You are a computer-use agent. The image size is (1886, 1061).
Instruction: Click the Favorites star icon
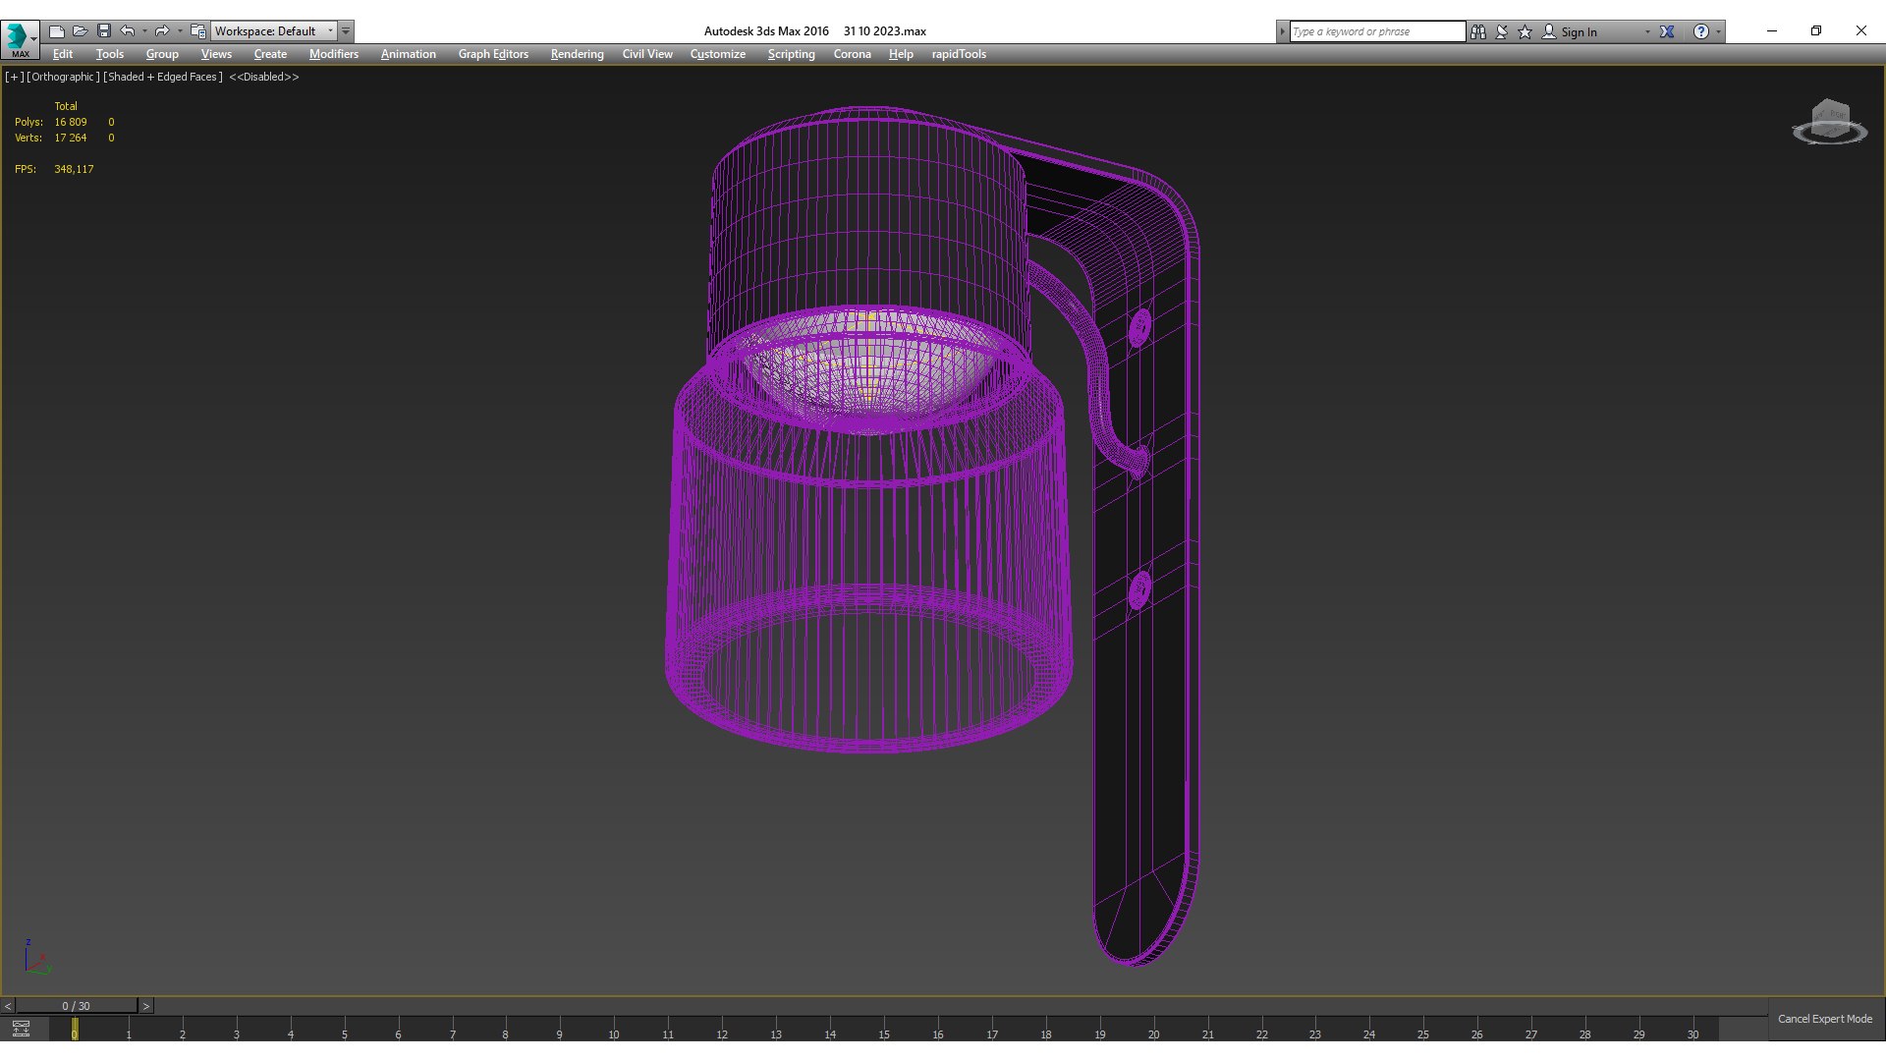[x=1525, y=31]
